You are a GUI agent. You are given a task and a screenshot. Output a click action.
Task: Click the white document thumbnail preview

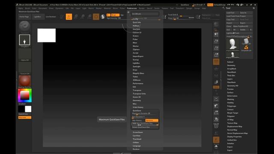pyautogui.click(x=47, y=36)
